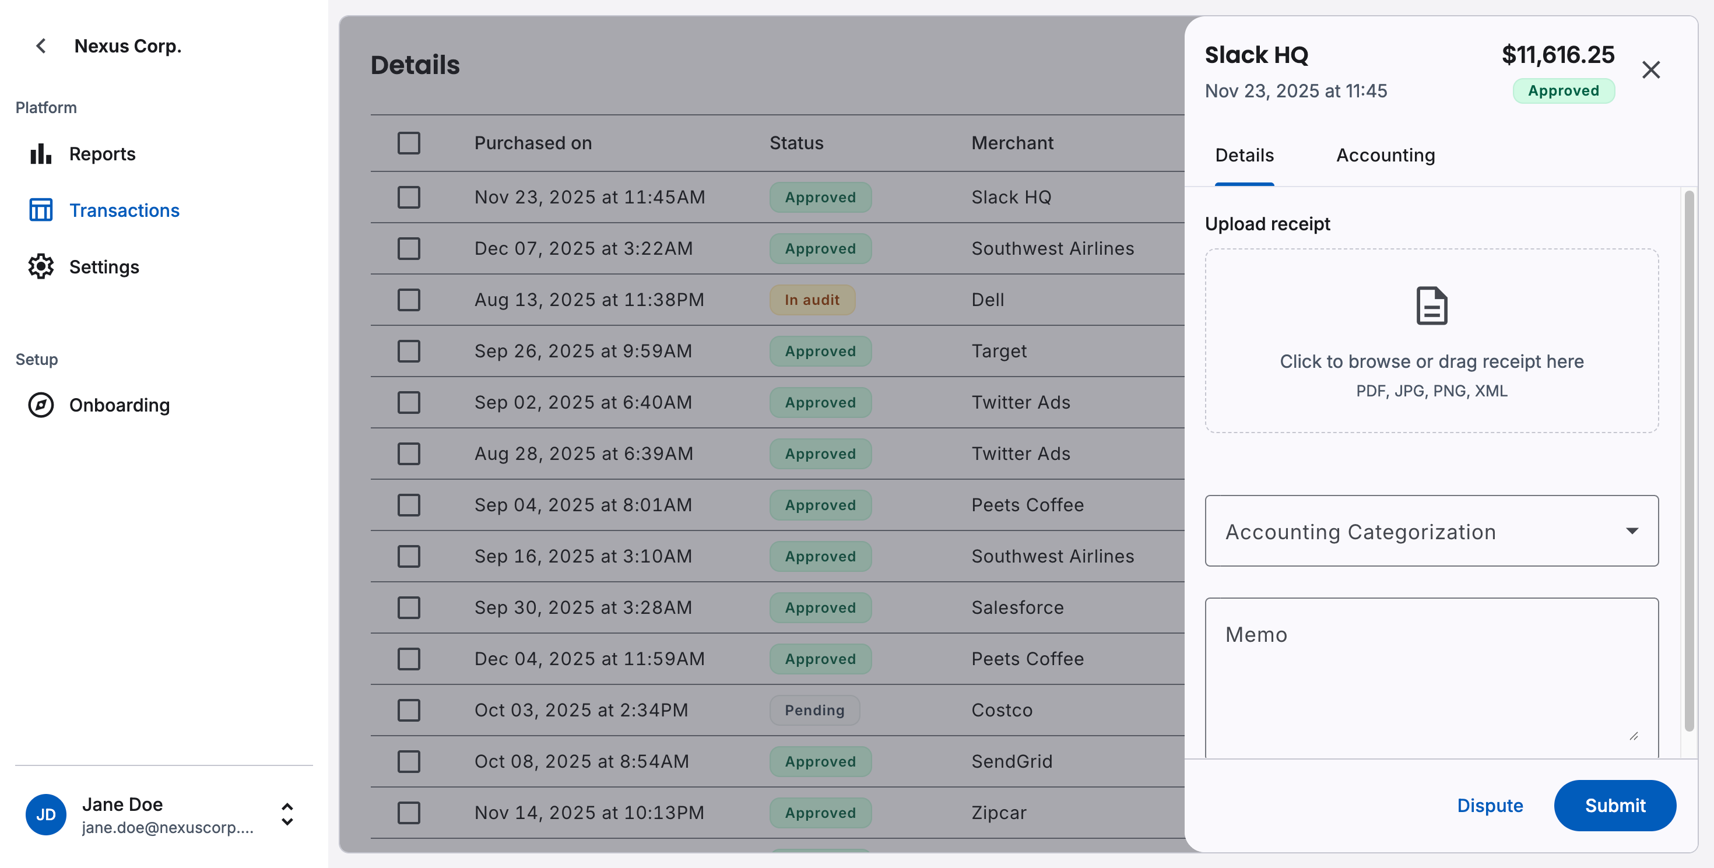This screenshot has height=868, width=1714.
Task: Open Reports via bar chart icon
Action: click(x=41, y=154)
